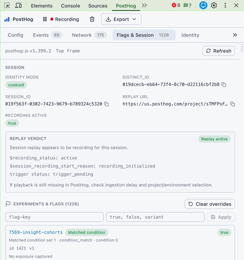
Task: Click the recording active true badge
Action: [12, 123]
